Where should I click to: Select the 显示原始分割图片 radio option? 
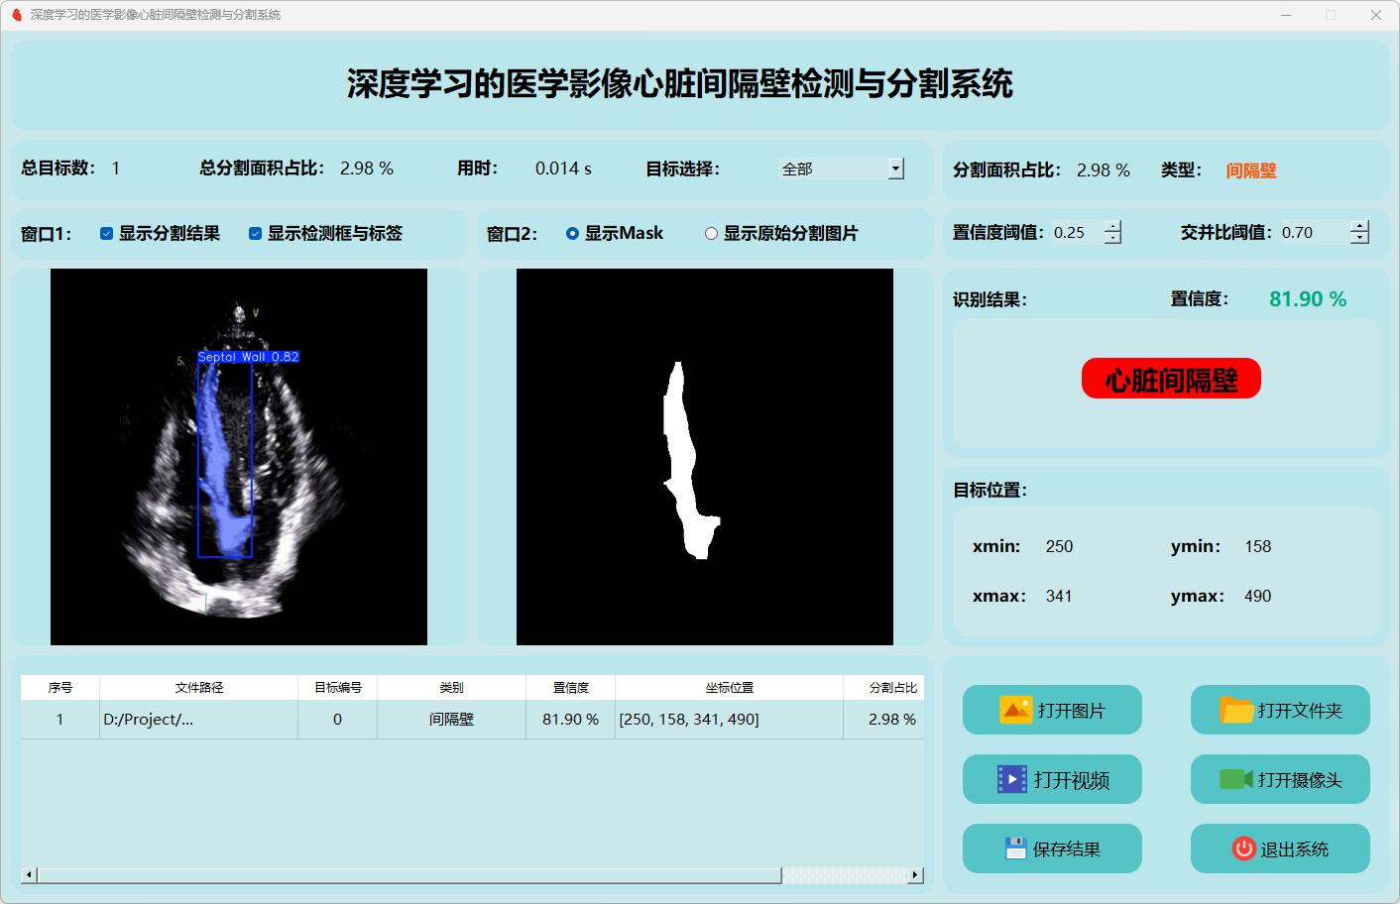(x=711, y=234)
